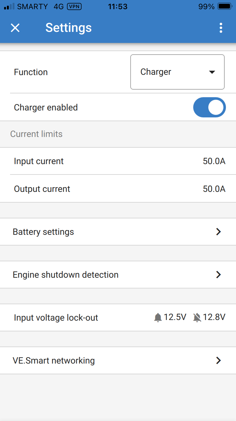Tap the alarm bell icon beside 12.5V
236x421 pixels.
click(158, 317)
